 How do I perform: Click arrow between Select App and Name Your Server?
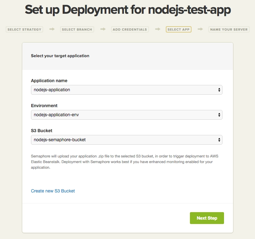click(x=200, y=29)
